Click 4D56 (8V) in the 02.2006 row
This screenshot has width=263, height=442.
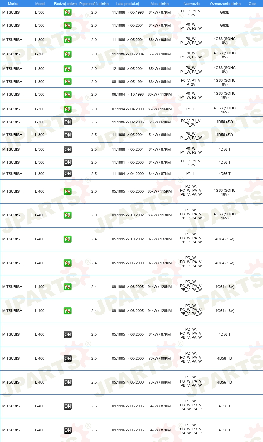click(225, 122)
